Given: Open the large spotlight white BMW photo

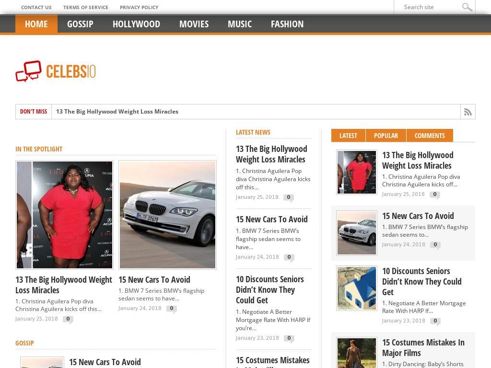Looking at the screenshot, I should [x=167, y=215].
